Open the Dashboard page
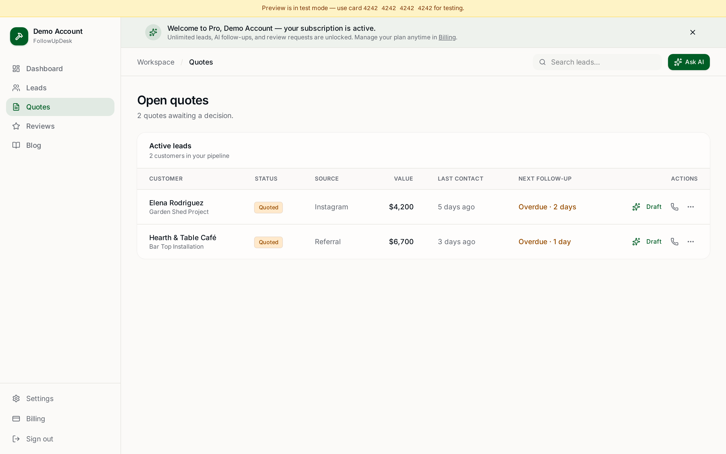 point(60,69)
